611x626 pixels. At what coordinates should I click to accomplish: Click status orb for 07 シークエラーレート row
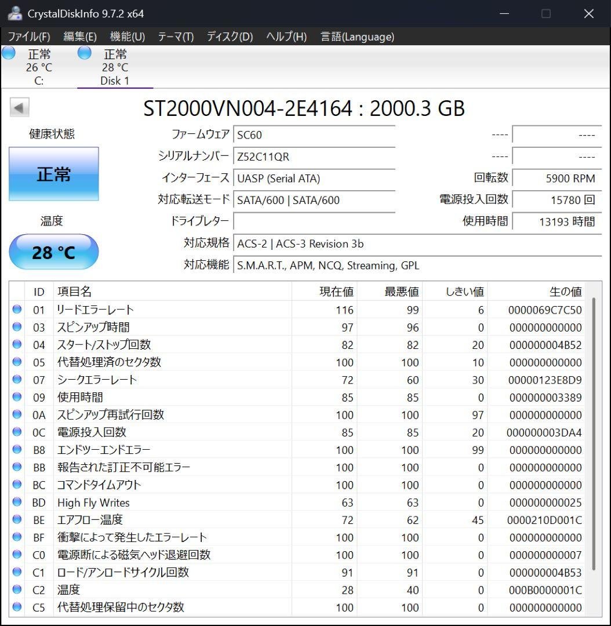17,379
